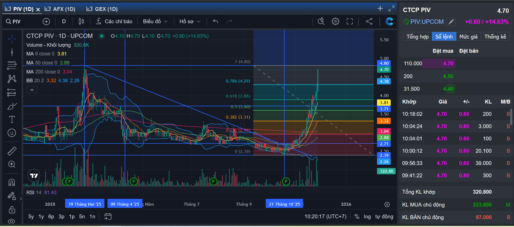514x227 pixels.
Task: Open the Thống kê tab
Action: pos(495,37)
